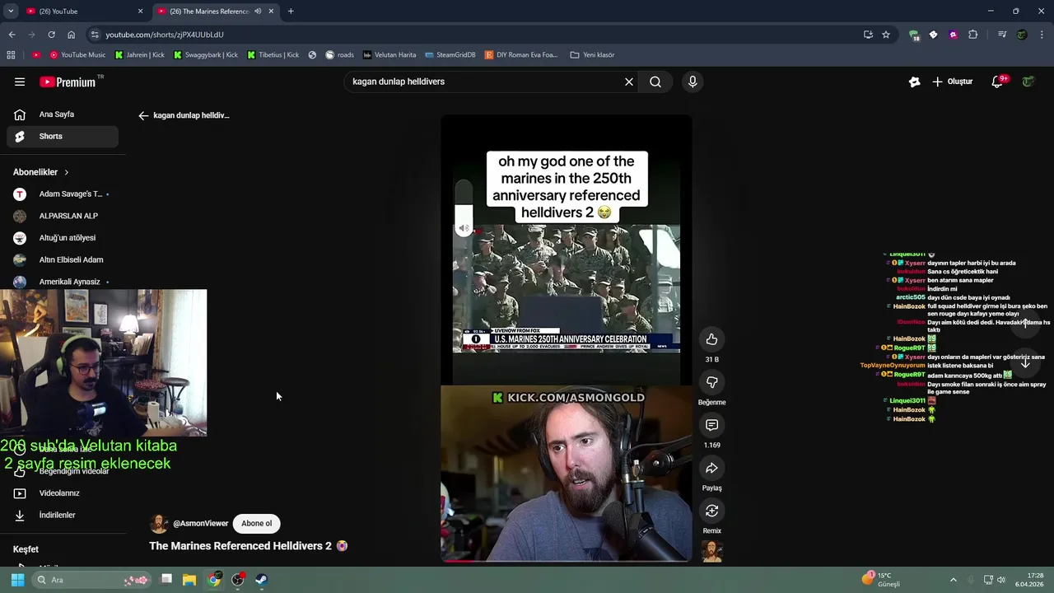
Task: Go to previous short with up arrow
Action: [1025, 323]
